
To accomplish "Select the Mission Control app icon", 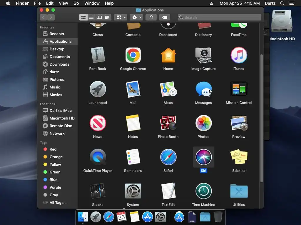I will [239, 89].
